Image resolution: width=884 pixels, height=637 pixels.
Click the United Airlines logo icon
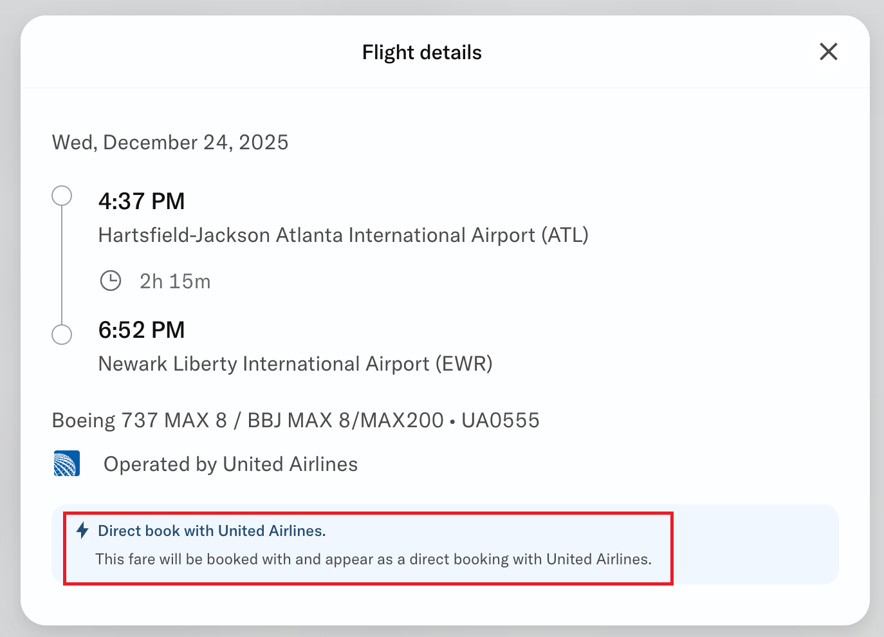coord(67,463)
